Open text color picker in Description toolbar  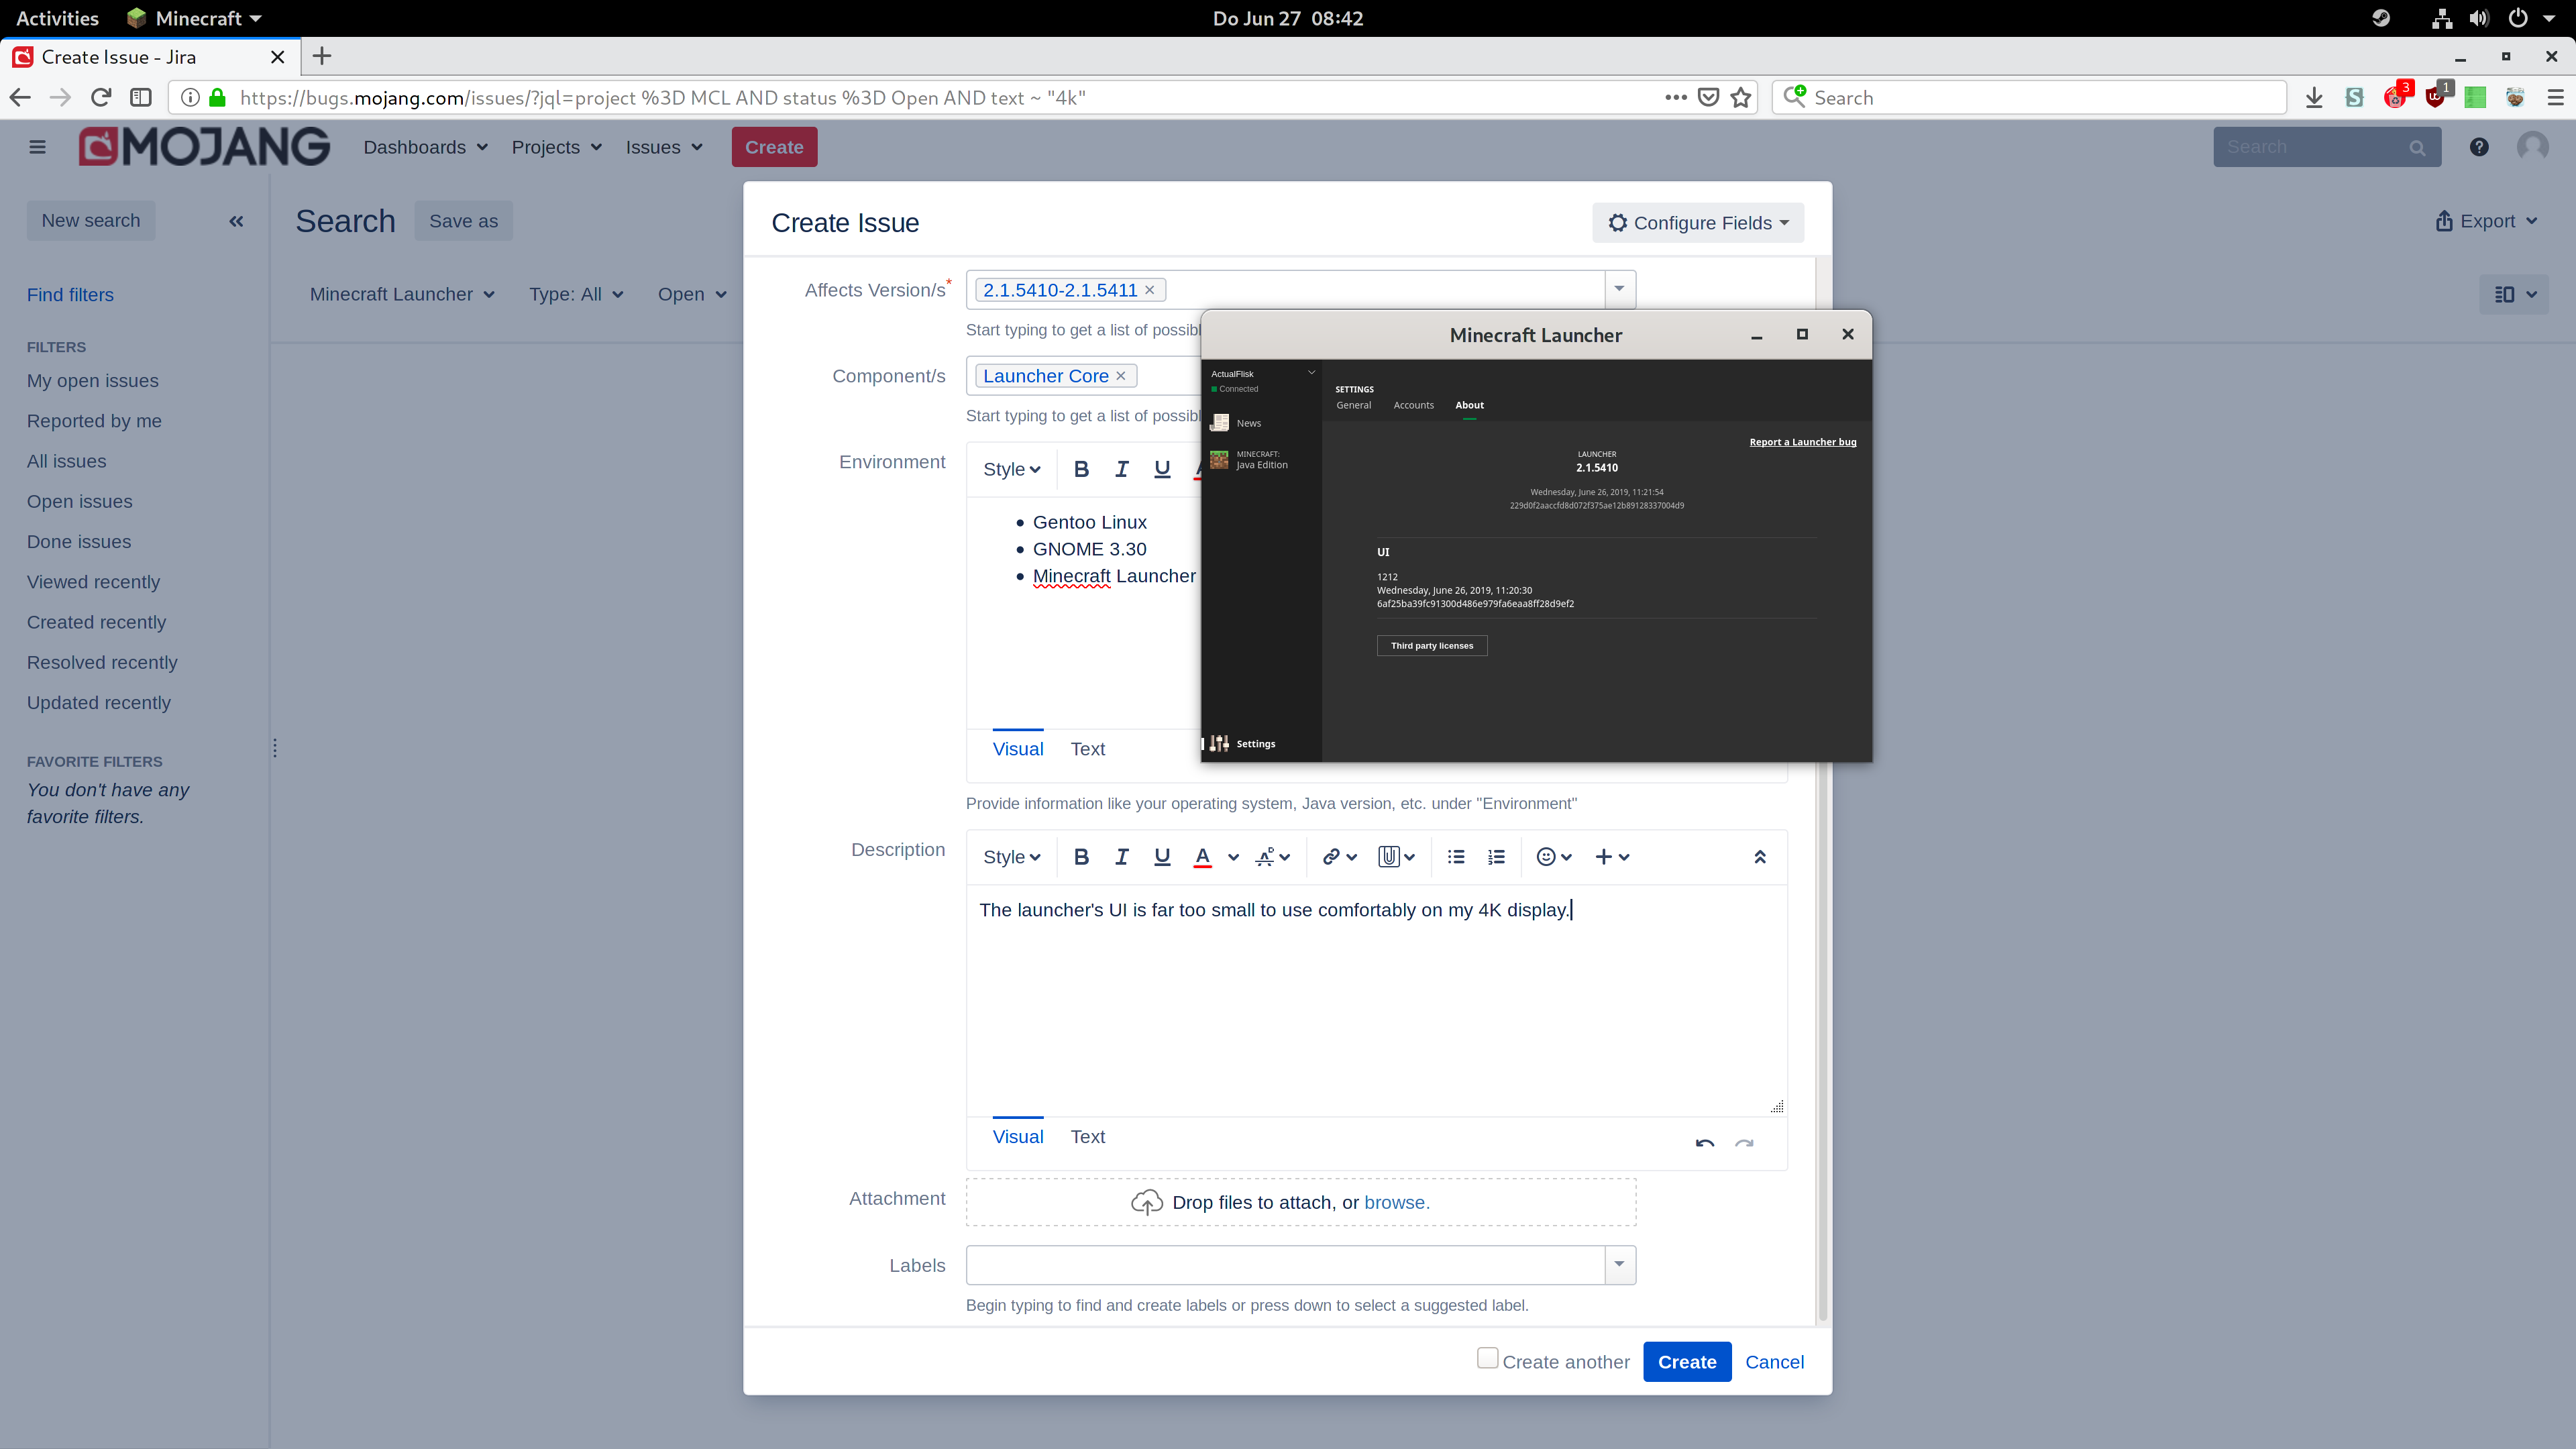(1233, 857)
